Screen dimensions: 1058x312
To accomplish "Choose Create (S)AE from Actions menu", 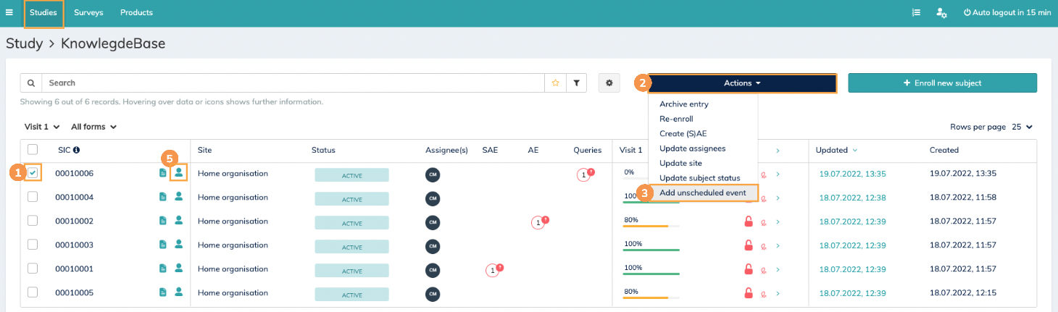I will [683, 134].
